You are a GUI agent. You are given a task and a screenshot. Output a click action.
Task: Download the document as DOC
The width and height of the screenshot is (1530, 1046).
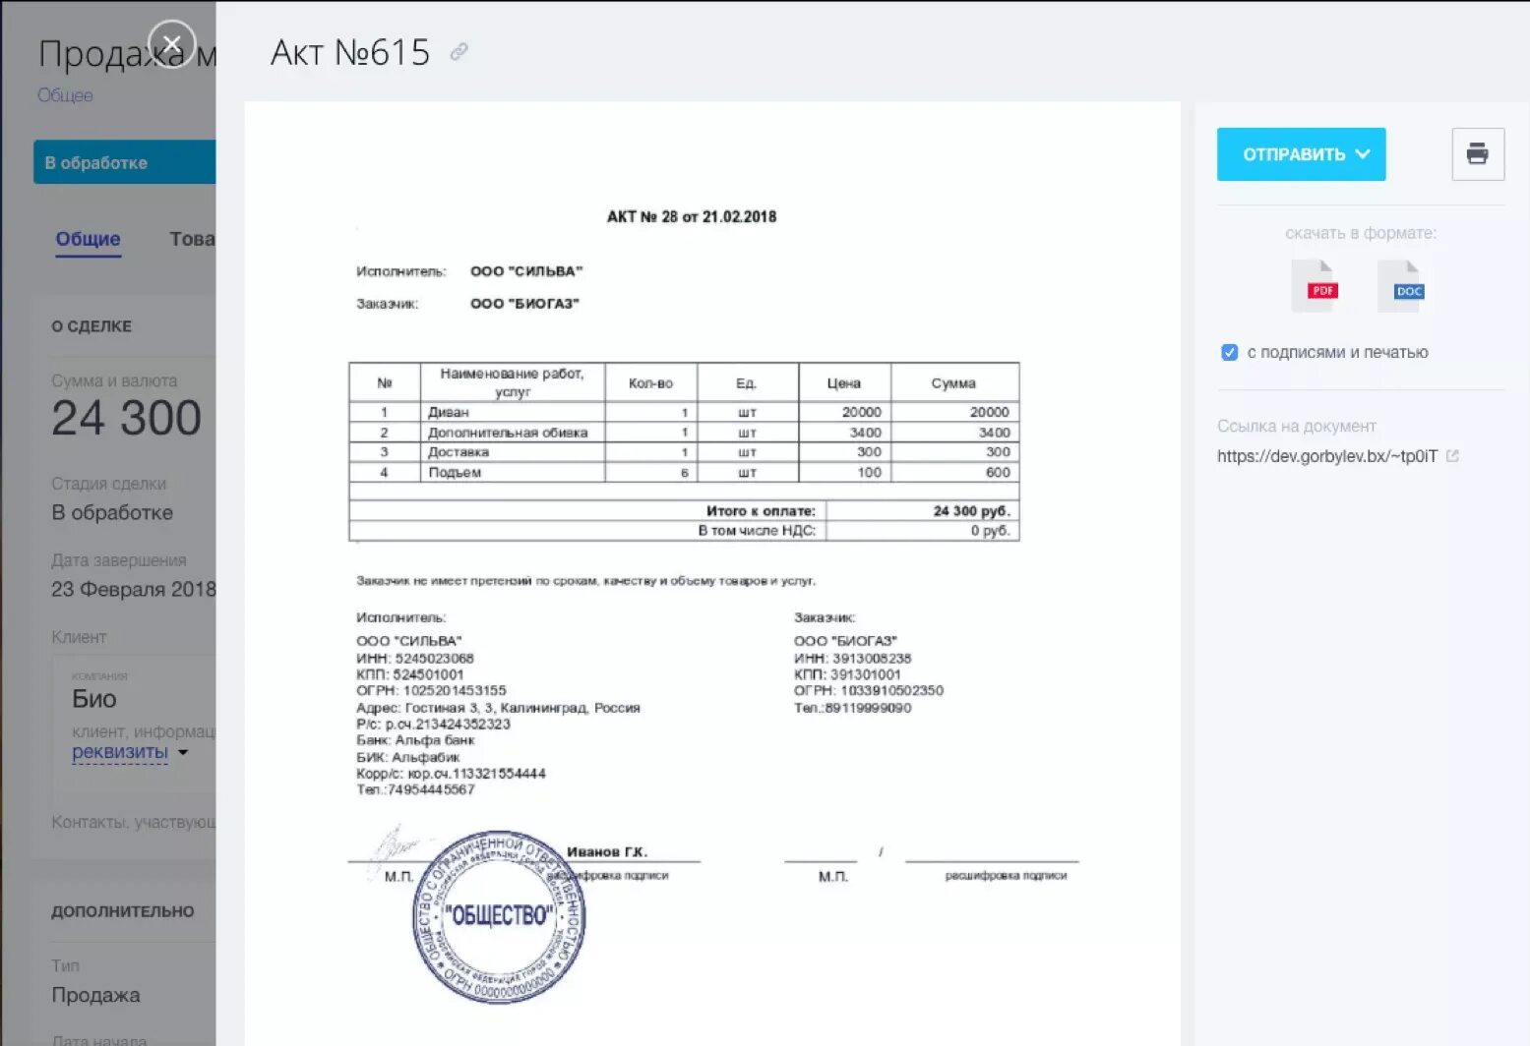pos(1403,286)
